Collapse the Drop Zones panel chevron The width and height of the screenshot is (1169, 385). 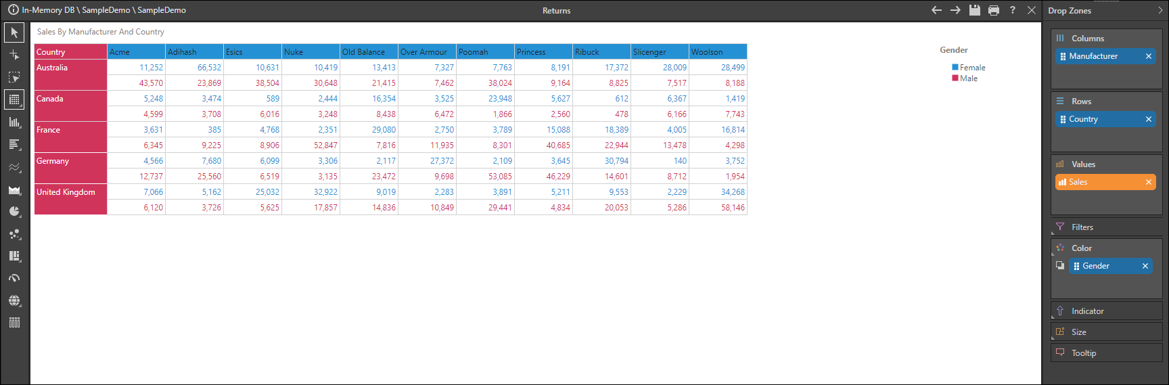1160,10
